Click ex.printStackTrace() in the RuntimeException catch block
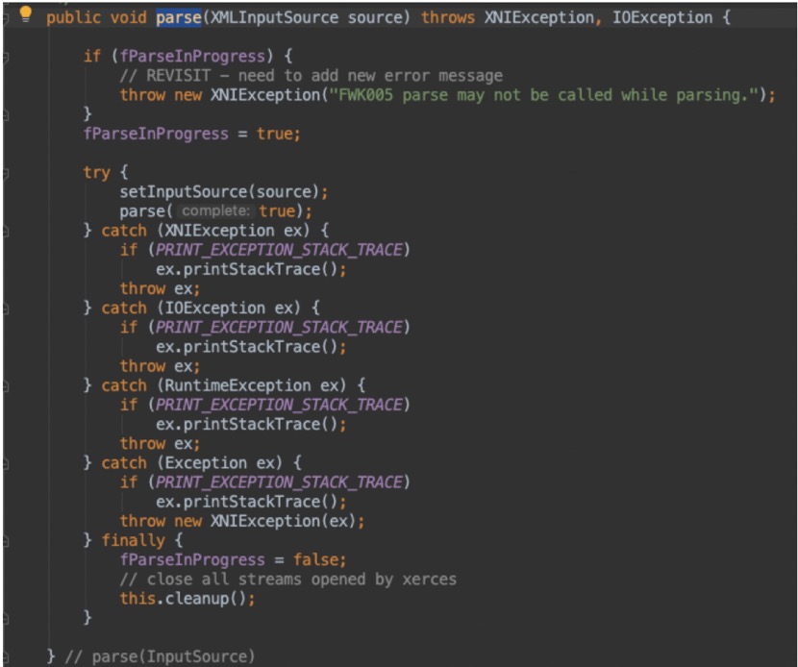Image resolution: width=798 pixels, height=667 pixels. (251, 424)
